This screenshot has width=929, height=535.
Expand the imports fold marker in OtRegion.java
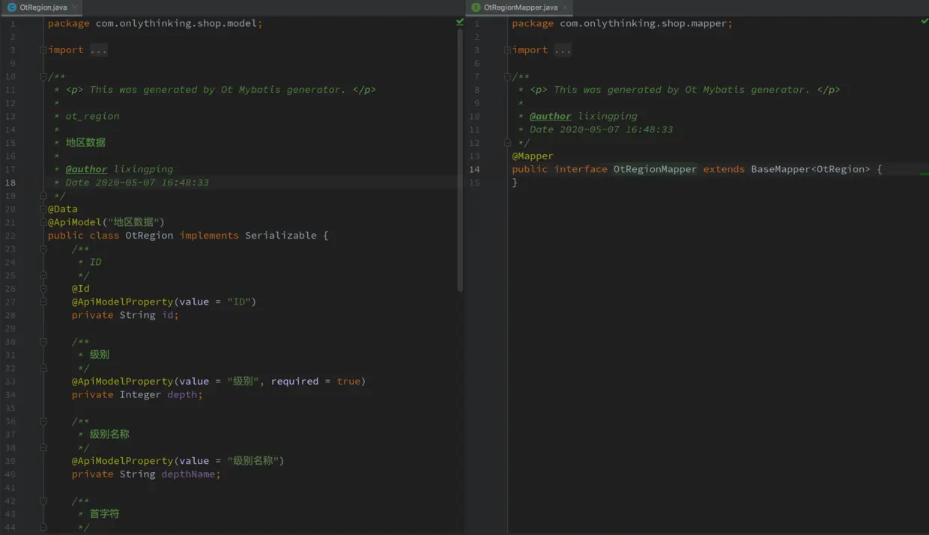[43, 50]
